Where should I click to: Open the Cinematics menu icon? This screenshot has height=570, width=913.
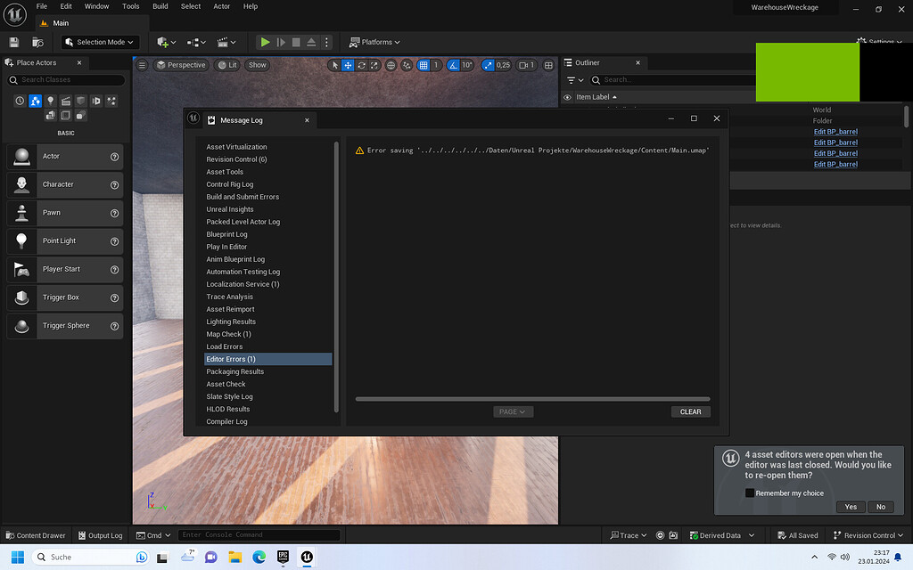pyautogui.click(x=221, y=42)
